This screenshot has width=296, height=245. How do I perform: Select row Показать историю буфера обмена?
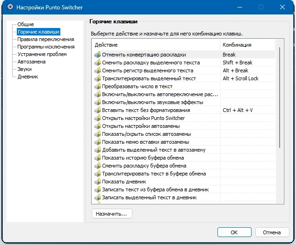pos(183,158)
